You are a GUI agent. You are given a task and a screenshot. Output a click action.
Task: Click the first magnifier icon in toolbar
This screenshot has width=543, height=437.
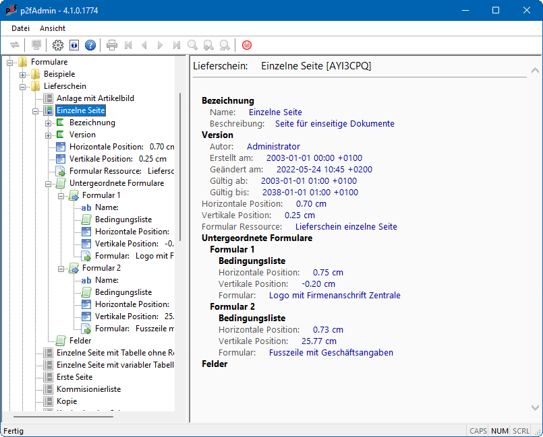coord(193,45)
